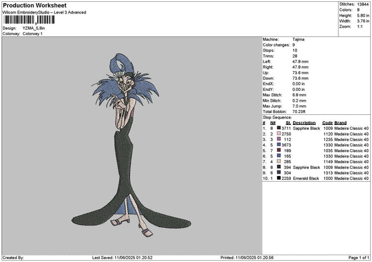Viewport: 372px width, 262px height.
Task: Click the Stitches count 13844
Action: tap(363, 3)
